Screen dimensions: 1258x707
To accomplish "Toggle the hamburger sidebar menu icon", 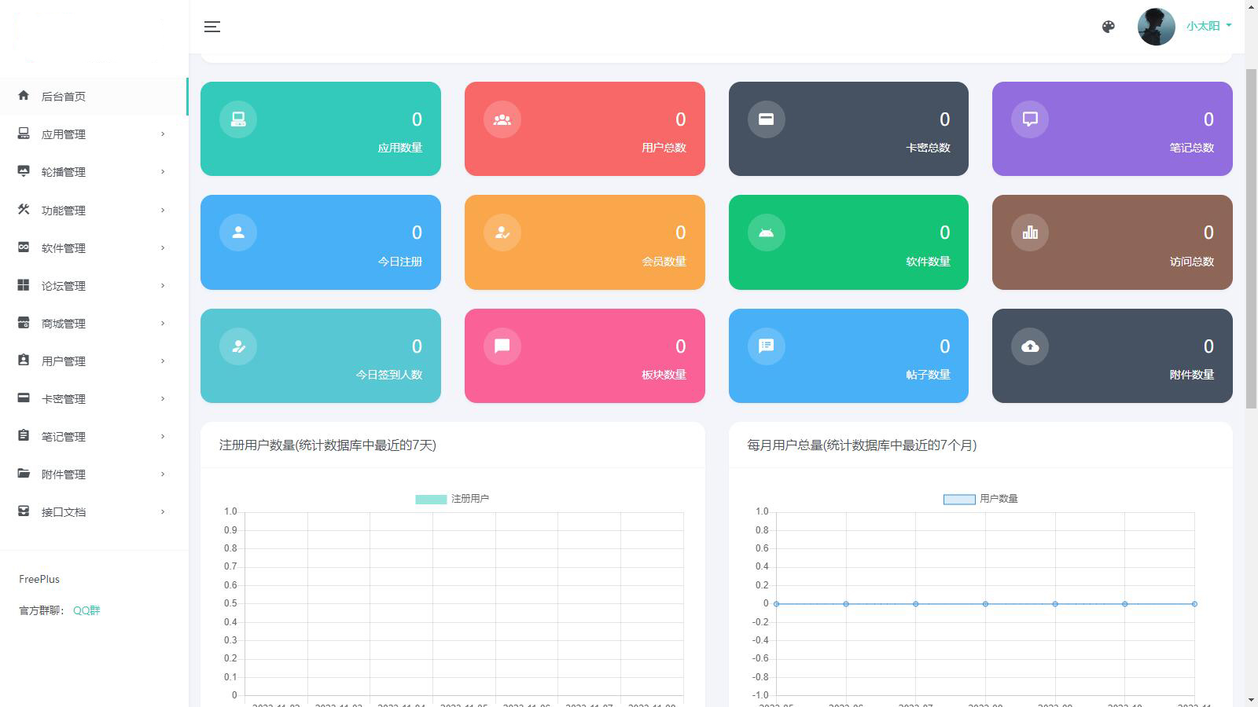I will tap(212, 27).
